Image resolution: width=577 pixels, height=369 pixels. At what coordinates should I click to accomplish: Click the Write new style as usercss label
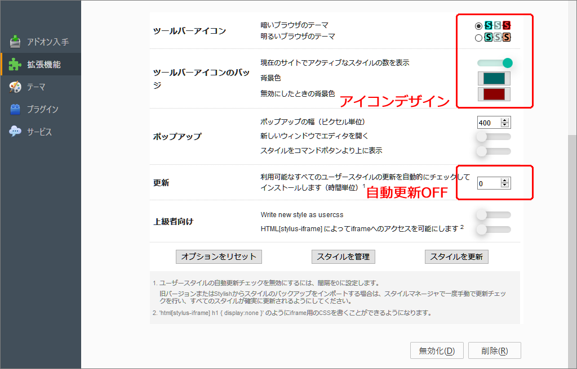(x=302, y=215)
